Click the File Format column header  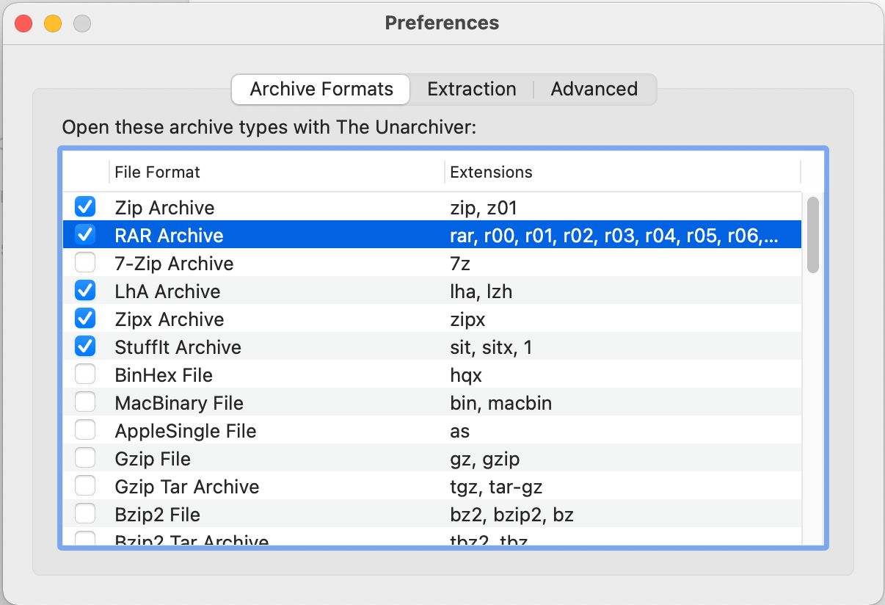click(x=156, y=172)
